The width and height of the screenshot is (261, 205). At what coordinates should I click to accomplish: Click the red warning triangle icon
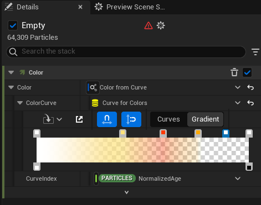(x=149, y=25)
